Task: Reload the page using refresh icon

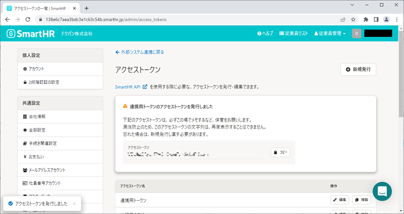Action: point(28,20)
